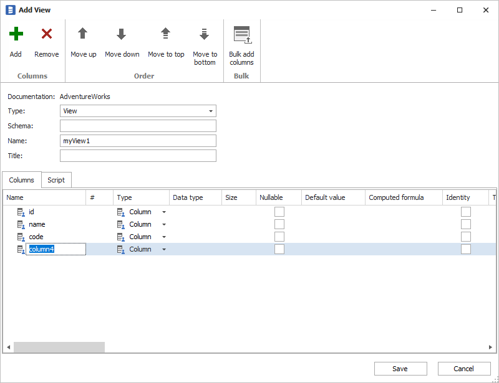Click the Move to top icon
The height and width of the screenshot is (383, 499).
[166, 34]
